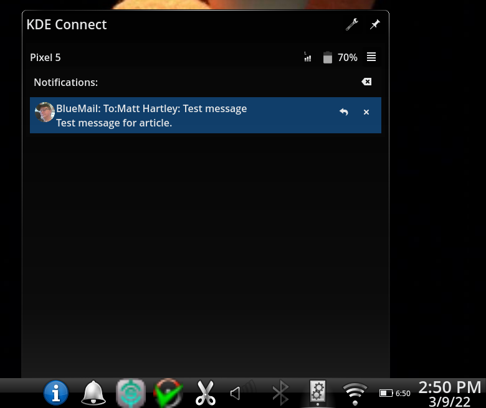Image resolution: width=486 pixels, height=408 pixels.
Task: Open the Pixel 5 hamburger menu
Action: [x=371, y=57]
